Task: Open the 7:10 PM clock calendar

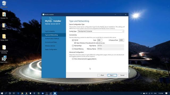Action: pos(161,93)
